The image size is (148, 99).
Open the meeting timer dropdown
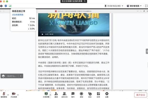pos(122,6)
